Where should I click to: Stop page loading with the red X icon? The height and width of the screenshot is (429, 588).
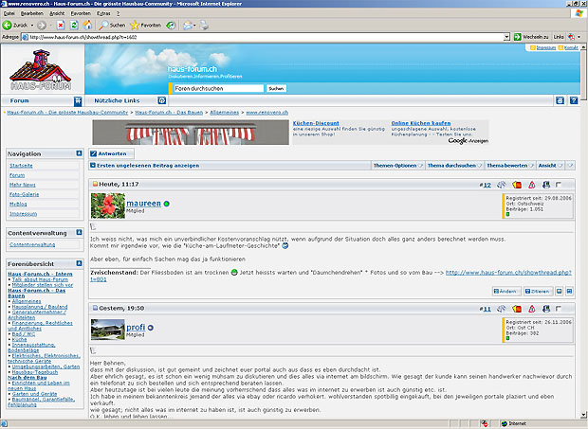click(x=61, y=25)
